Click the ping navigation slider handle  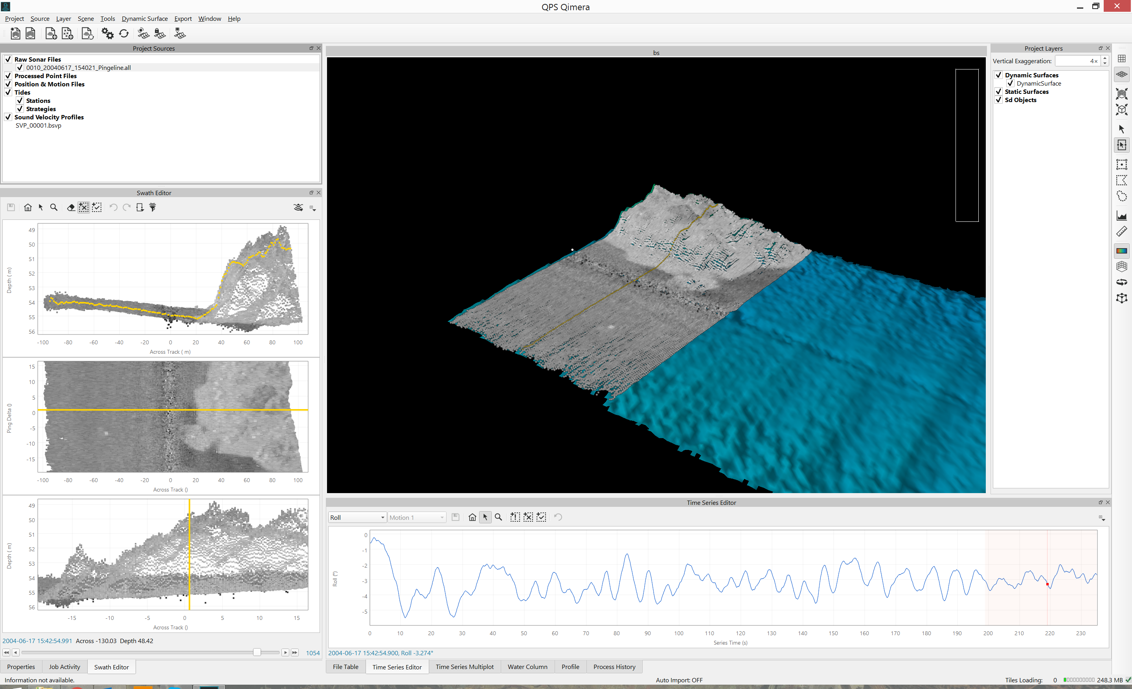(x=257, y=652)
